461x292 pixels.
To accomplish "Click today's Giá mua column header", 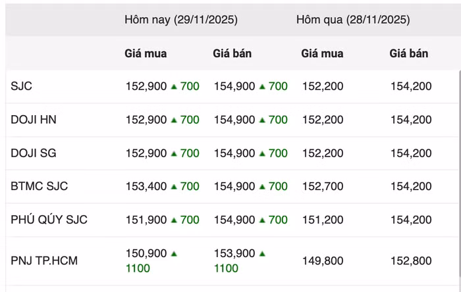I will pyautogui.click(x=146, y=53).
